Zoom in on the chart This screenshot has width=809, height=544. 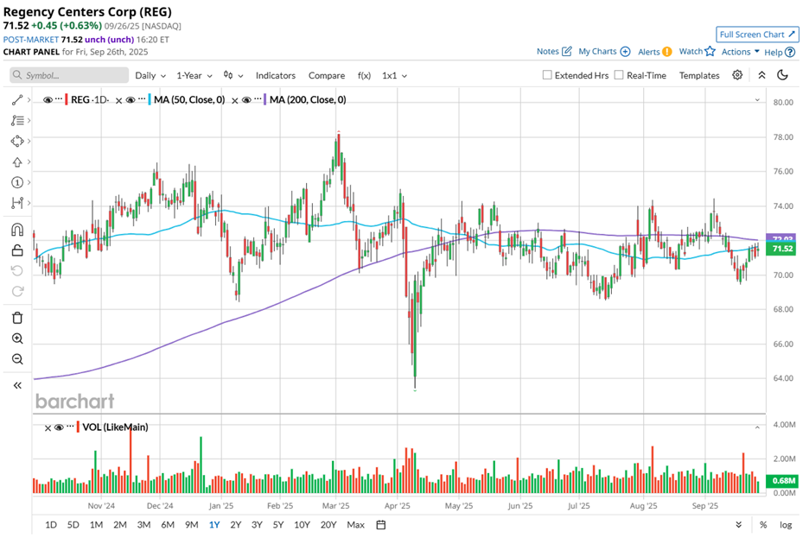pos(17,338)
